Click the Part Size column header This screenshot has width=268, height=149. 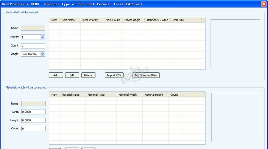coord(186,20)
